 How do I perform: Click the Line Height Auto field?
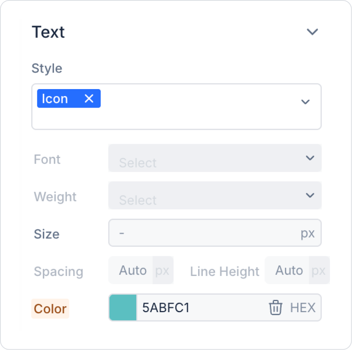(289, 271)
